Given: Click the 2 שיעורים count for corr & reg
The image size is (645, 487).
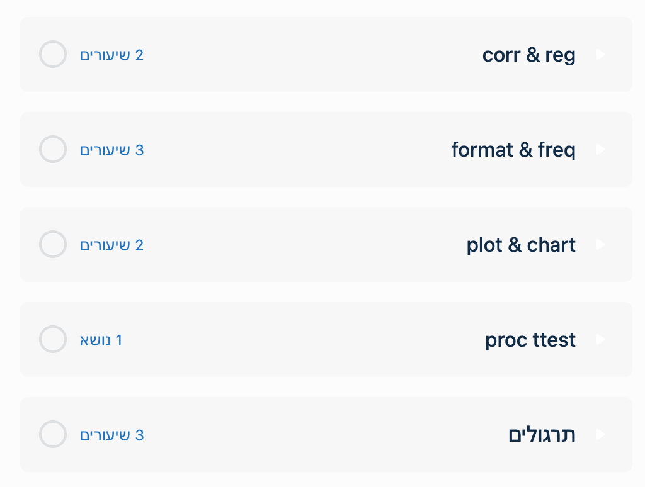Looking at the screenshot, I should point(111,55).
